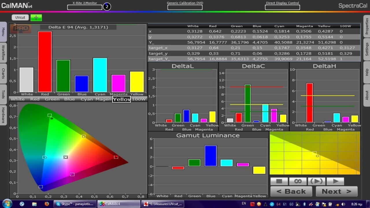Select the White color in the selector strip

pos(18,99)
